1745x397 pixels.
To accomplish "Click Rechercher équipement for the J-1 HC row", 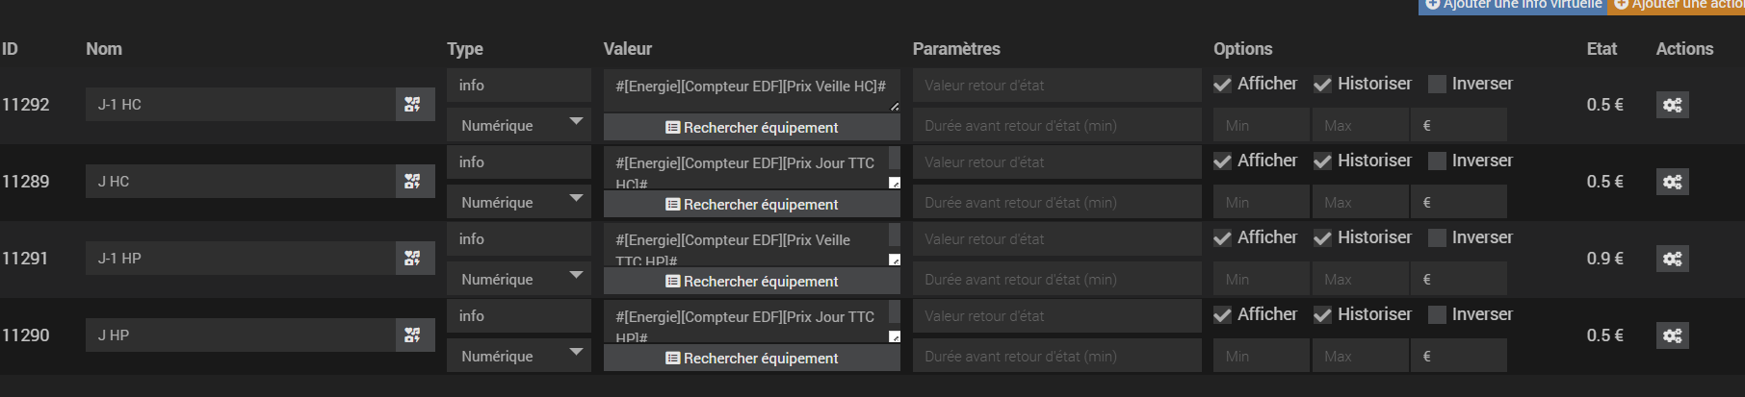I will (751, 127).
